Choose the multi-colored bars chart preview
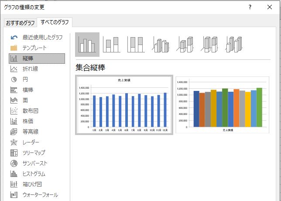The image size is (281, 201). (x=223, y=105)
